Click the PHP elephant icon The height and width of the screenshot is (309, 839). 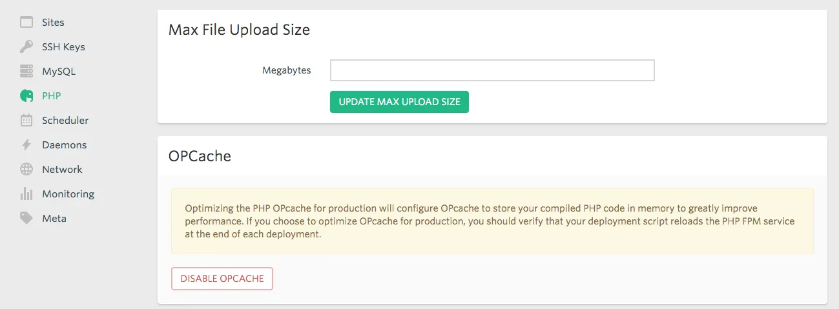pos(26,96)
